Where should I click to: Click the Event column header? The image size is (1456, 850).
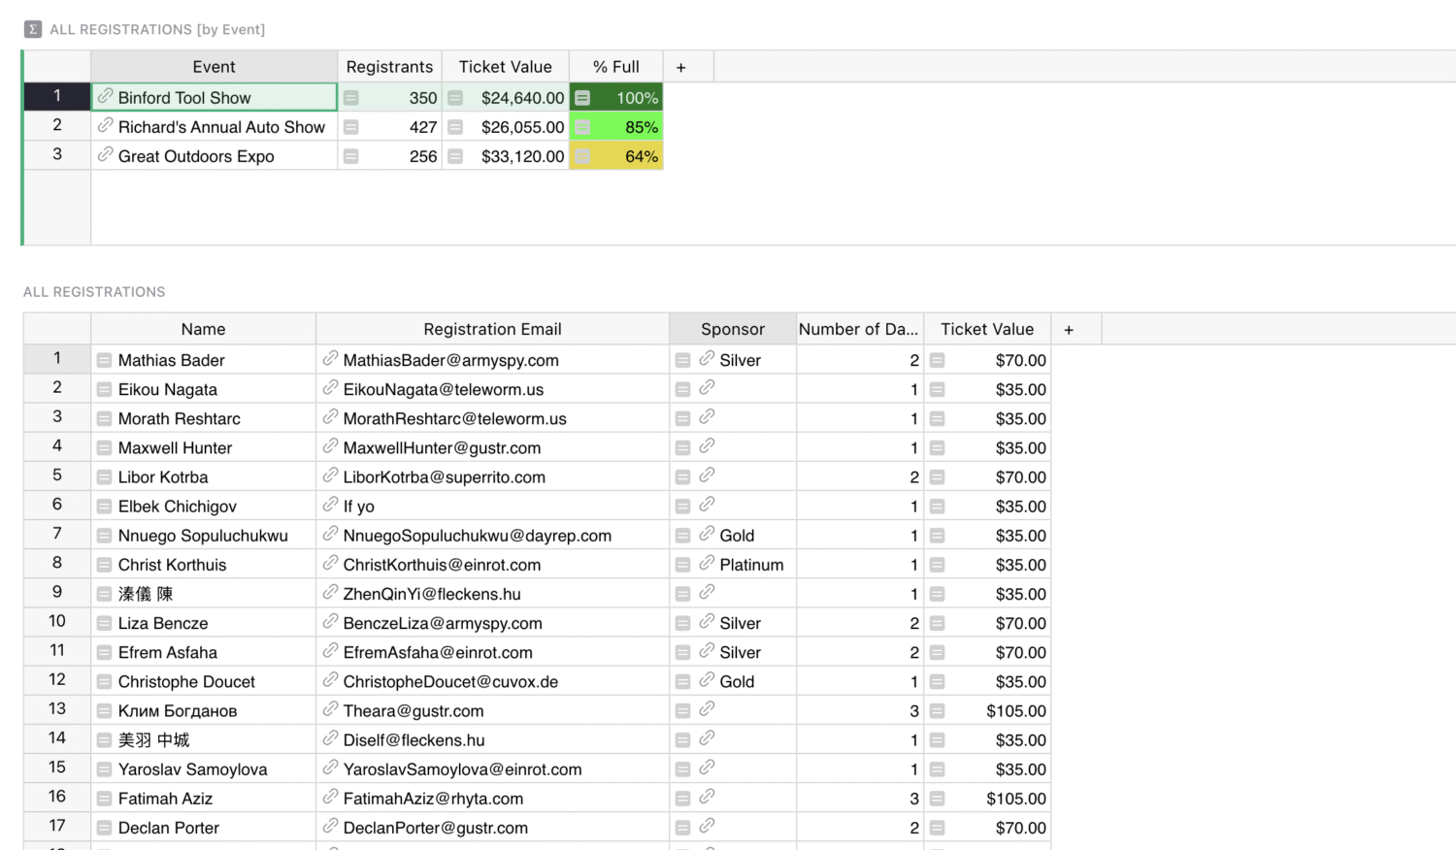214,67
